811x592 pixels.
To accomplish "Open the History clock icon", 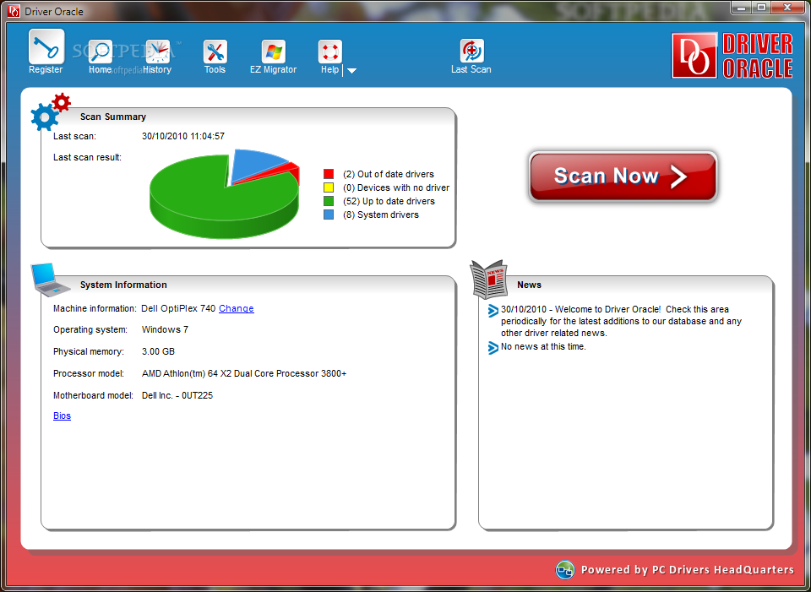I will (157, 52).
